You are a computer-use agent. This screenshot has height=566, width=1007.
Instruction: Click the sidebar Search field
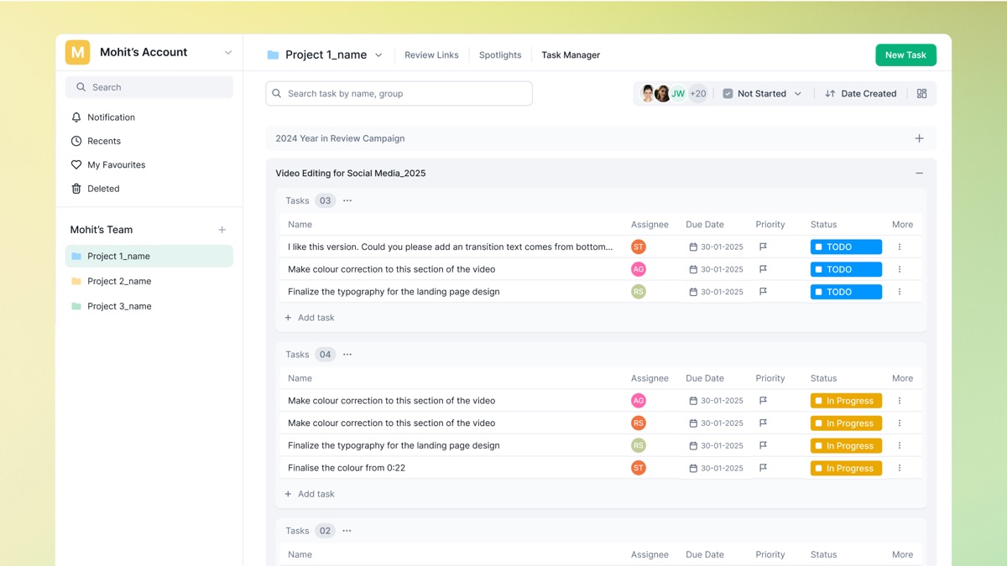pos(149,87)
